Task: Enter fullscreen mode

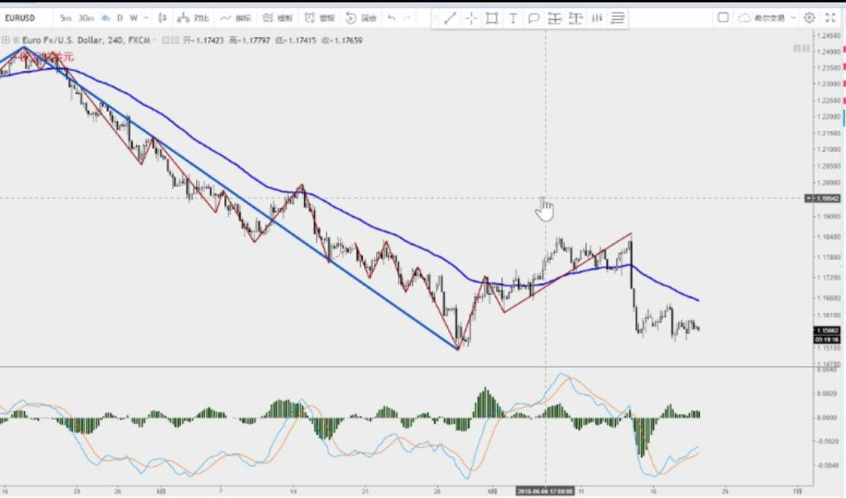Action: (x=830, y=17)
